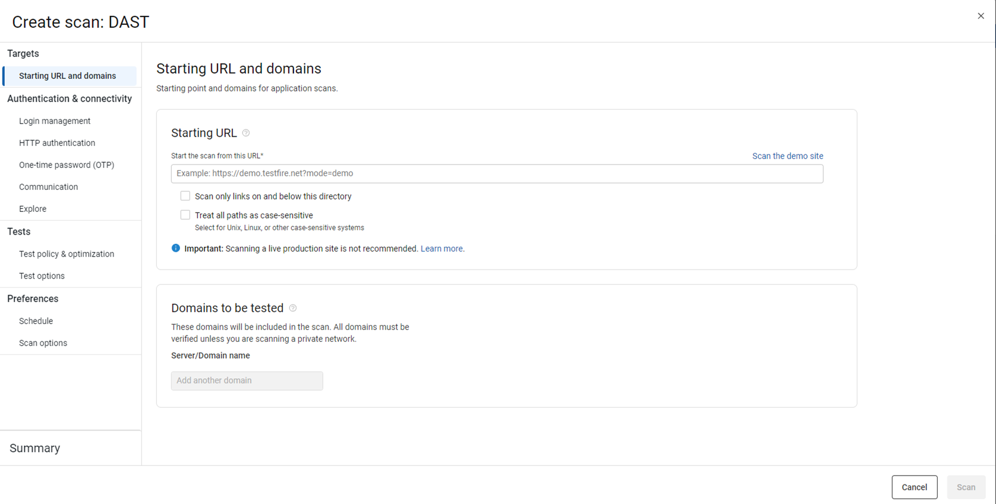Click the blue Important info icon

pyautogui.click(x=176, y=248)
